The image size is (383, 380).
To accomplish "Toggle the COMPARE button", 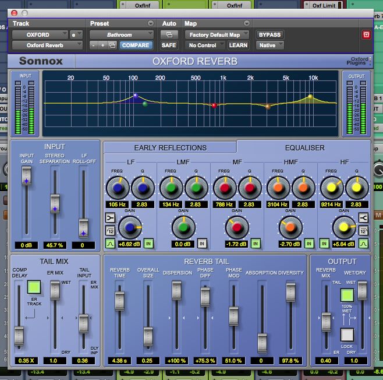I will coord(136,45).
